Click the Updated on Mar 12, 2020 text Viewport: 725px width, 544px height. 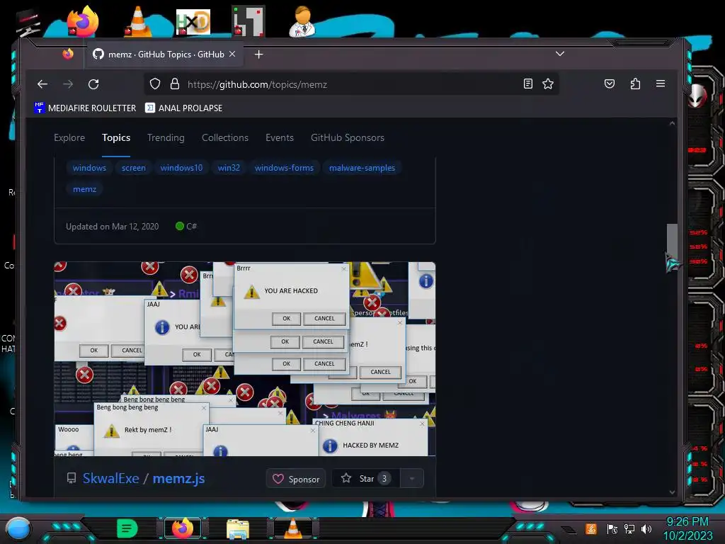112,226
